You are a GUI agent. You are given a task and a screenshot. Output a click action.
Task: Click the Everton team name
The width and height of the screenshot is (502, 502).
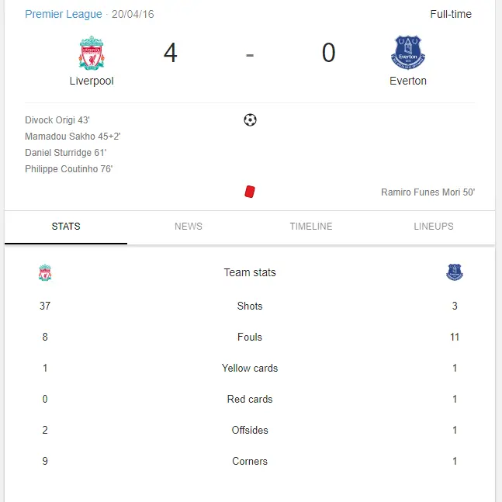pos(408,81)
